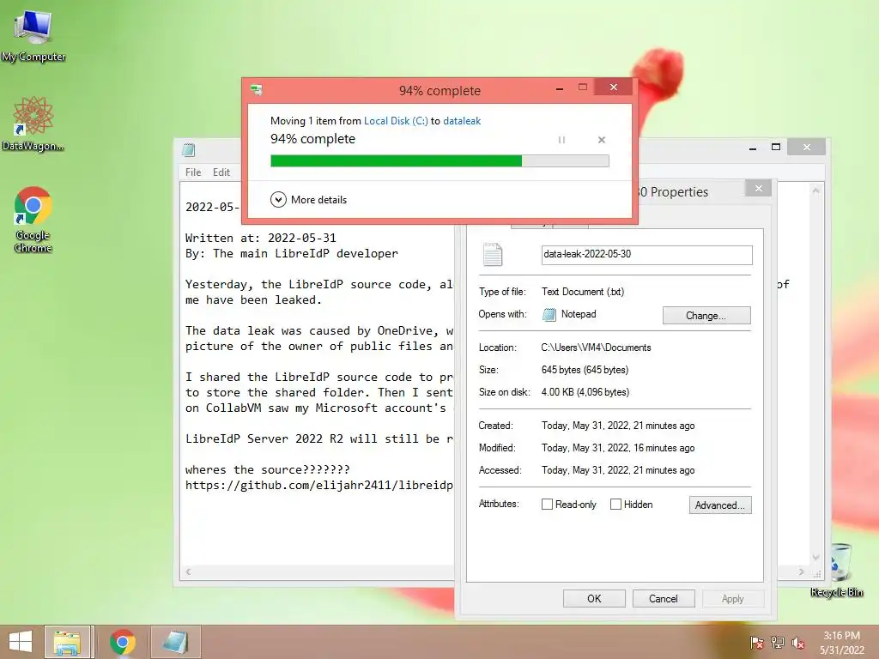This screenshot has width=879, height=659.
Task: Click the Modified date value in Properties
Action: coord(618,448)
